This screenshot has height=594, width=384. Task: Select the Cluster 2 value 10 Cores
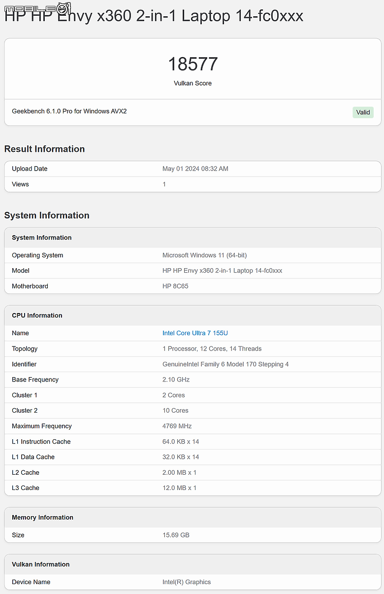pos(175,411)
